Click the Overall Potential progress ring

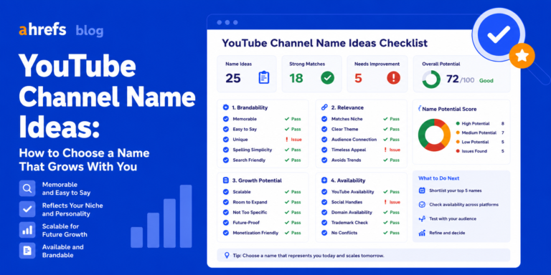(430, 79)
